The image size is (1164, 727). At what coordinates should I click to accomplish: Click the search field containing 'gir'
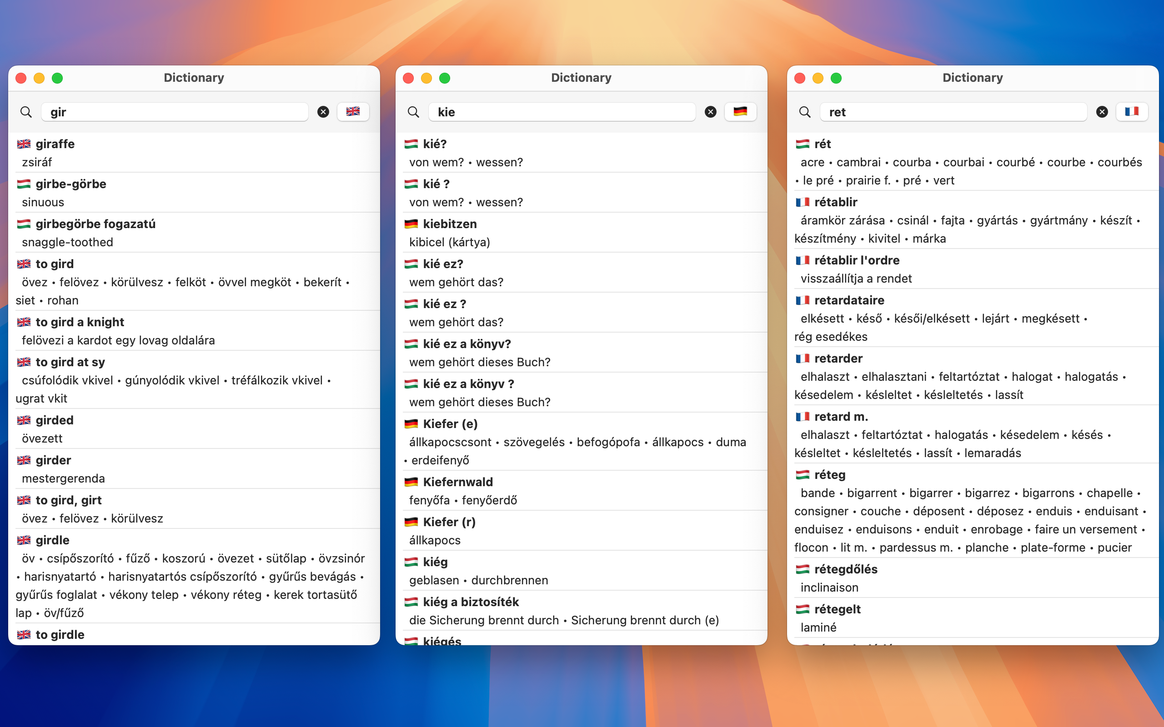pos(175,112)
